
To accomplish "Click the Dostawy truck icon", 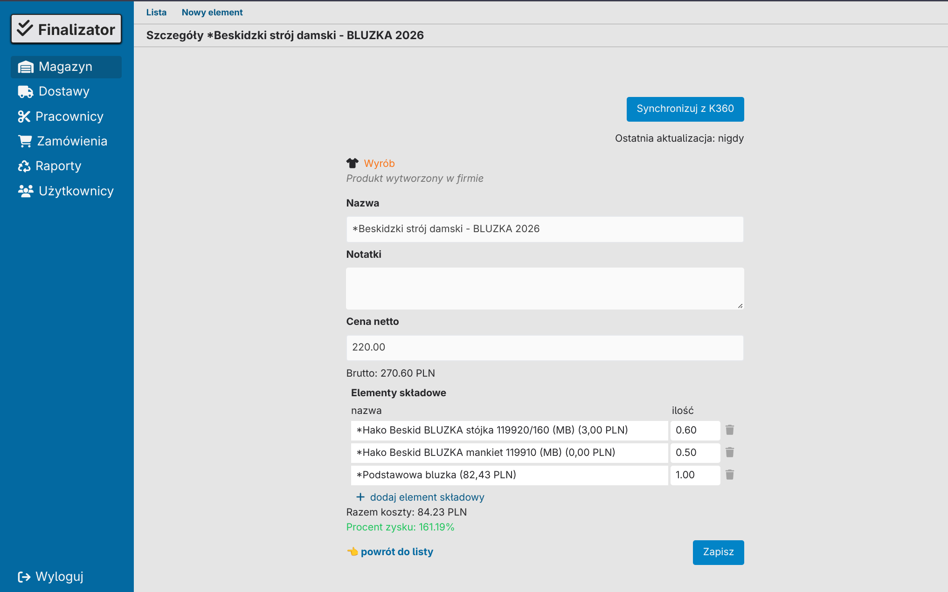I will [x=25, y=92].
